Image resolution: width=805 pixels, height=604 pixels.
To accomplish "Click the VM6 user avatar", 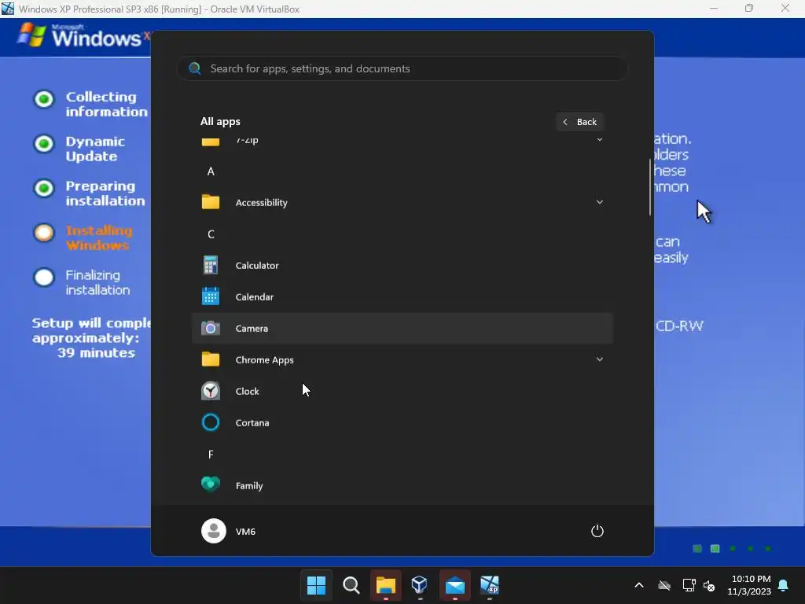I will pos(214,531).
